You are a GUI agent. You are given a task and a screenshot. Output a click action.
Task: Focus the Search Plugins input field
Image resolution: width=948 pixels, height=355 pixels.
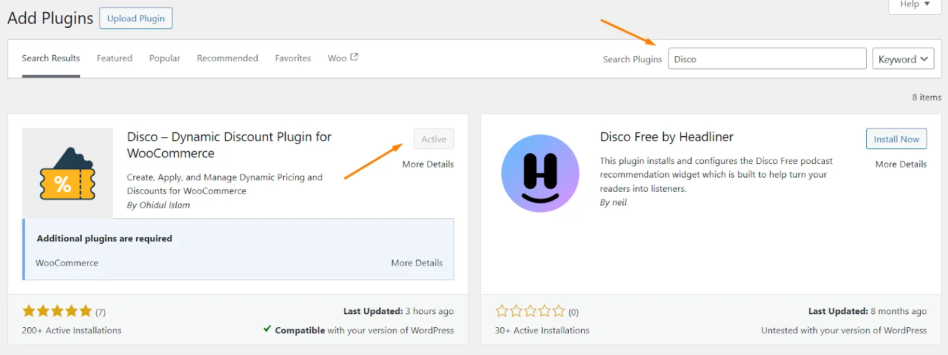click(767, 59)
